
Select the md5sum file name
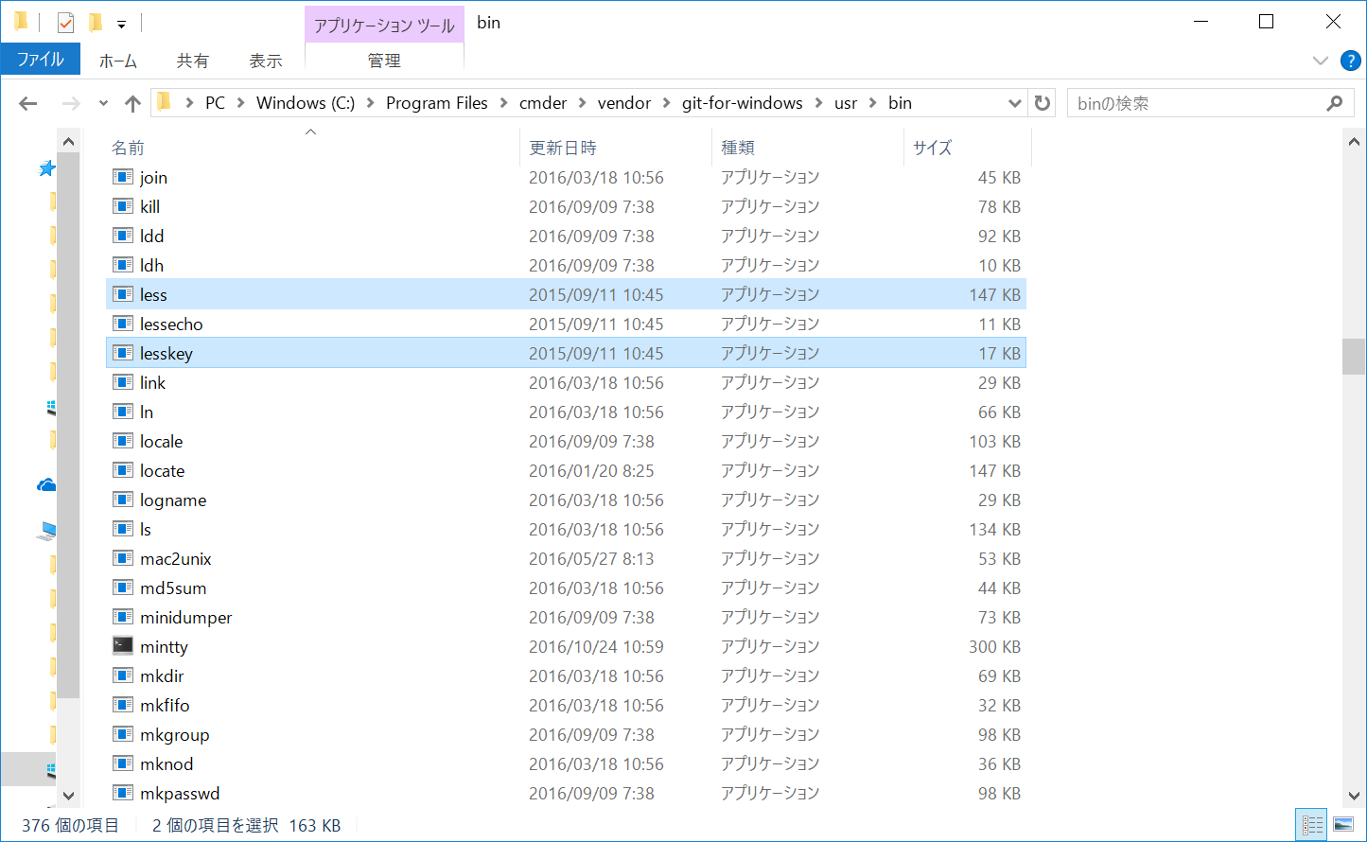point(173,588)
